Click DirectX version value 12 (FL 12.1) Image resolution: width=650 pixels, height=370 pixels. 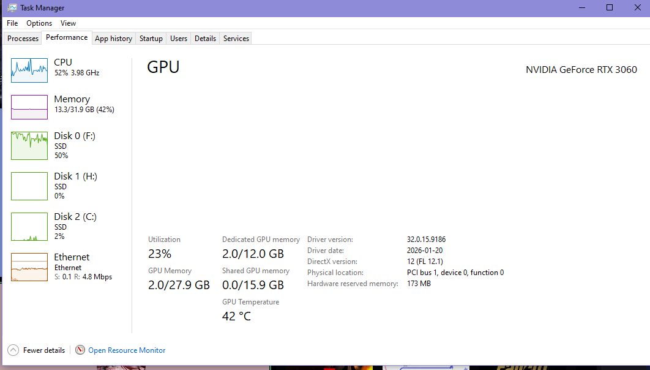(x=425, y=262)
